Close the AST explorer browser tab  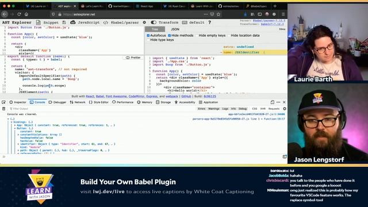(x=75, y=6)
